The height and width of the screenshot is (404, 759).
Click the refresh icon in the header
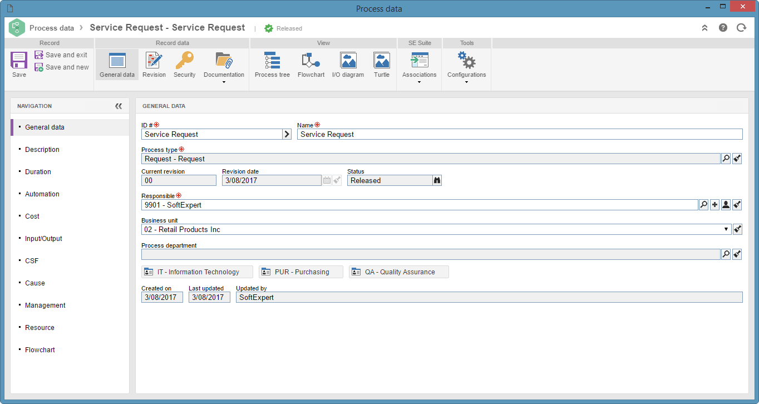[741, 27]
